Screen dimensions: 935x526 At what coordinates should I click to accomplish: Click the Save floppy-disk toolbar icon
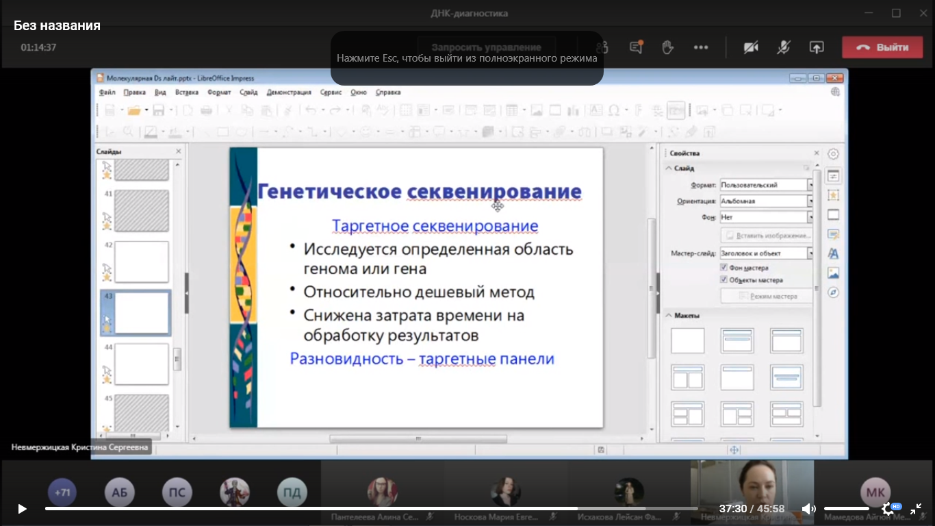158,110
